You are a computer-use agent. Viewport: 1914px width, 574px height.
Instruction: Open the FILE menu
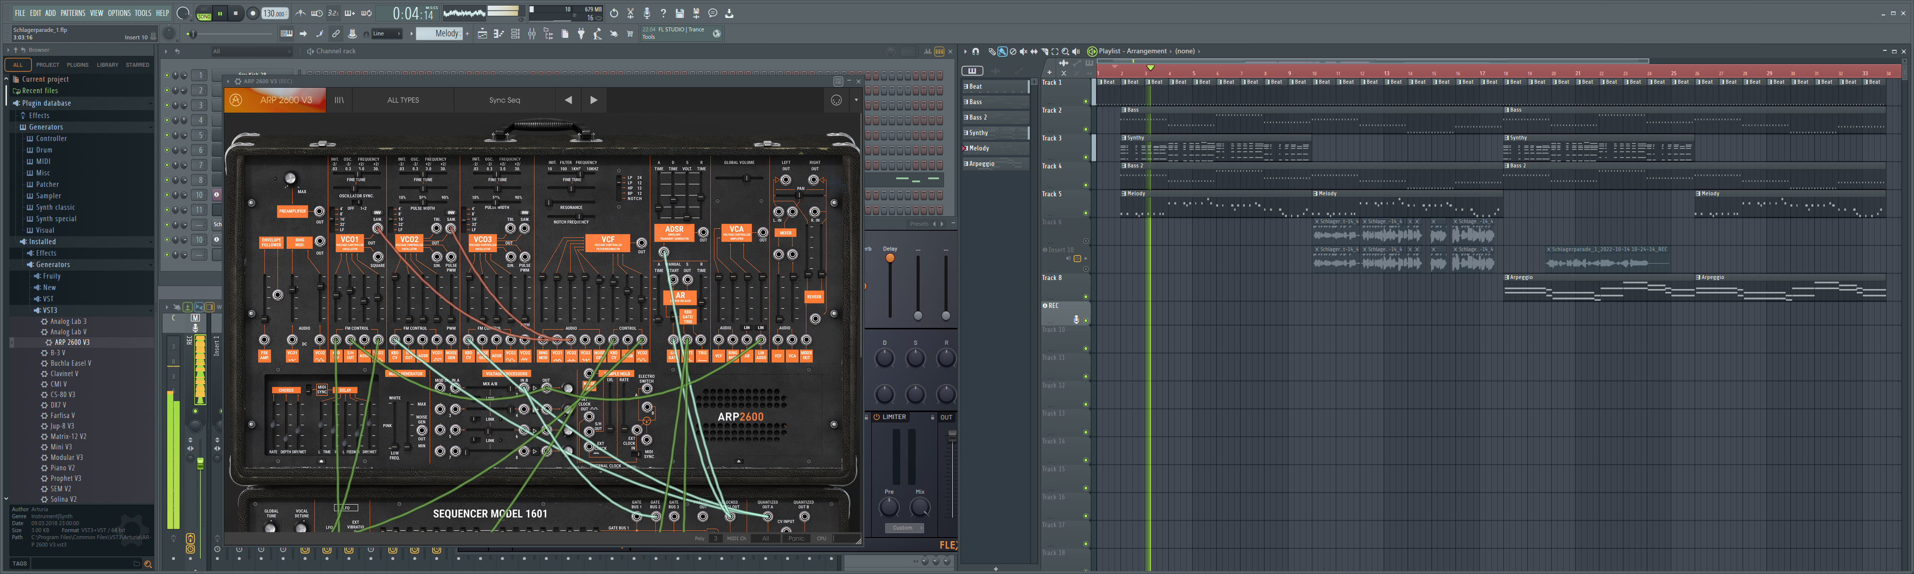(x=20, y=12)
